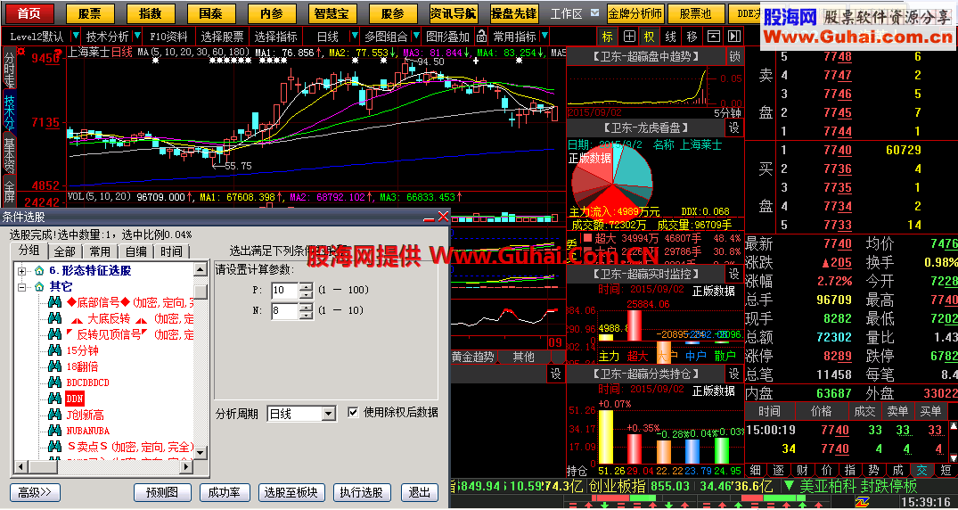Image resolution: width=958 pixels, height=510 pixels.
Task: Open the 资讯导航 top menu button
Action: tap(454, 12)
